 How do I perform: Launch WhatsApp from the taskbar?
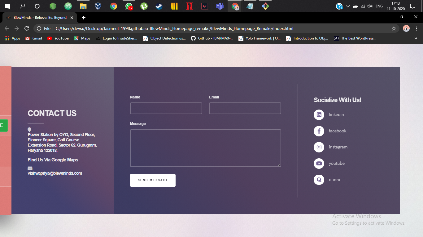129,6
